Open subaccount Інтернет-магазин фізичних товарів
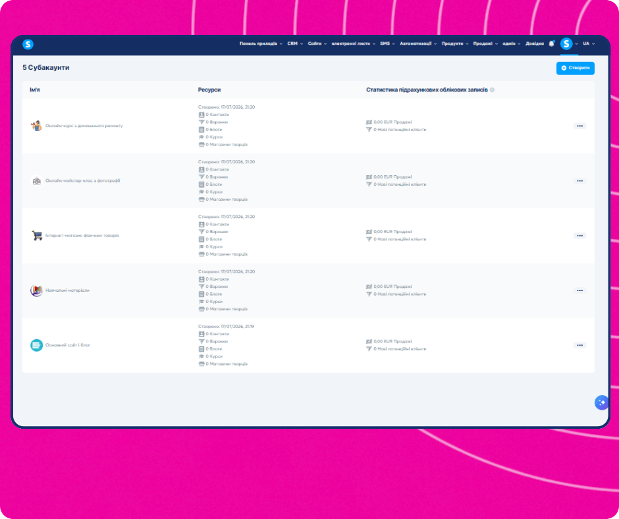This screenshot has height=519, width=619. (x=82, y=235)
